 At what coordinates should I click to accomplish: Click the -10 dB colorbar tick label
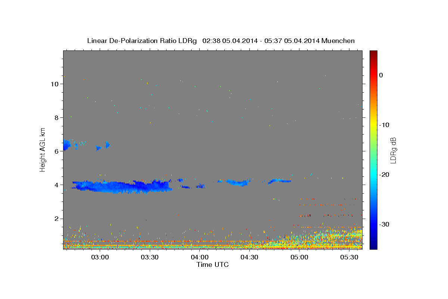384,125
